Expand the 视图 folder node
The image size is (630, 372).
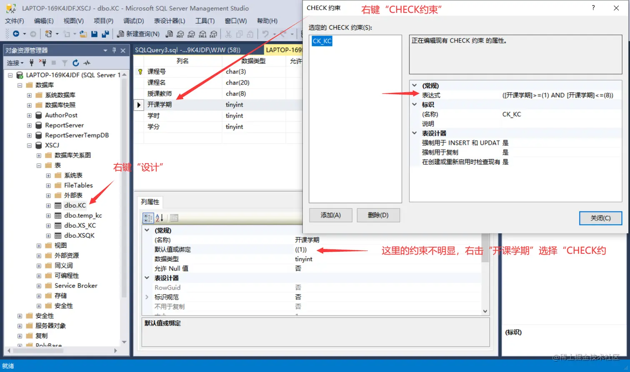39,246
